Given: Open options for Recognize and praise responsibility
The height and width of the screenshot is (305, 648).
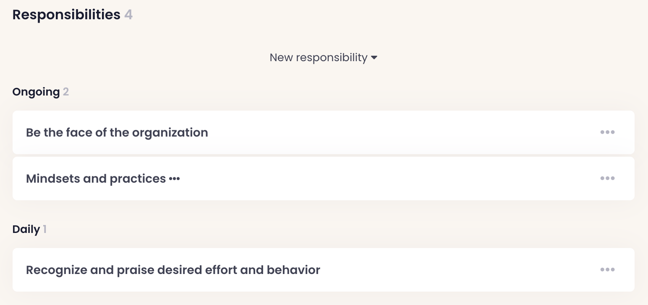Looking at the screenshot, I should click(x=607, y=270).
